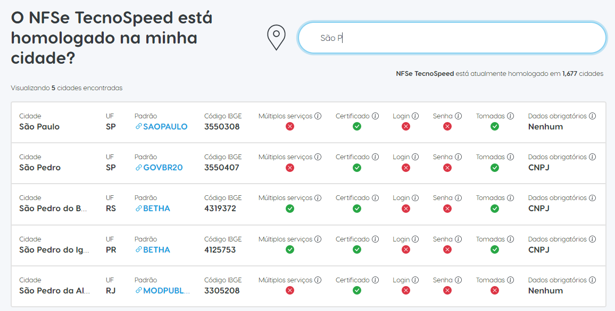Click Dados obrigatórios info icon, São Pedro da Al... row
Image resolution: width=615 pixels, height=311 pixels.
coord(592,280)
